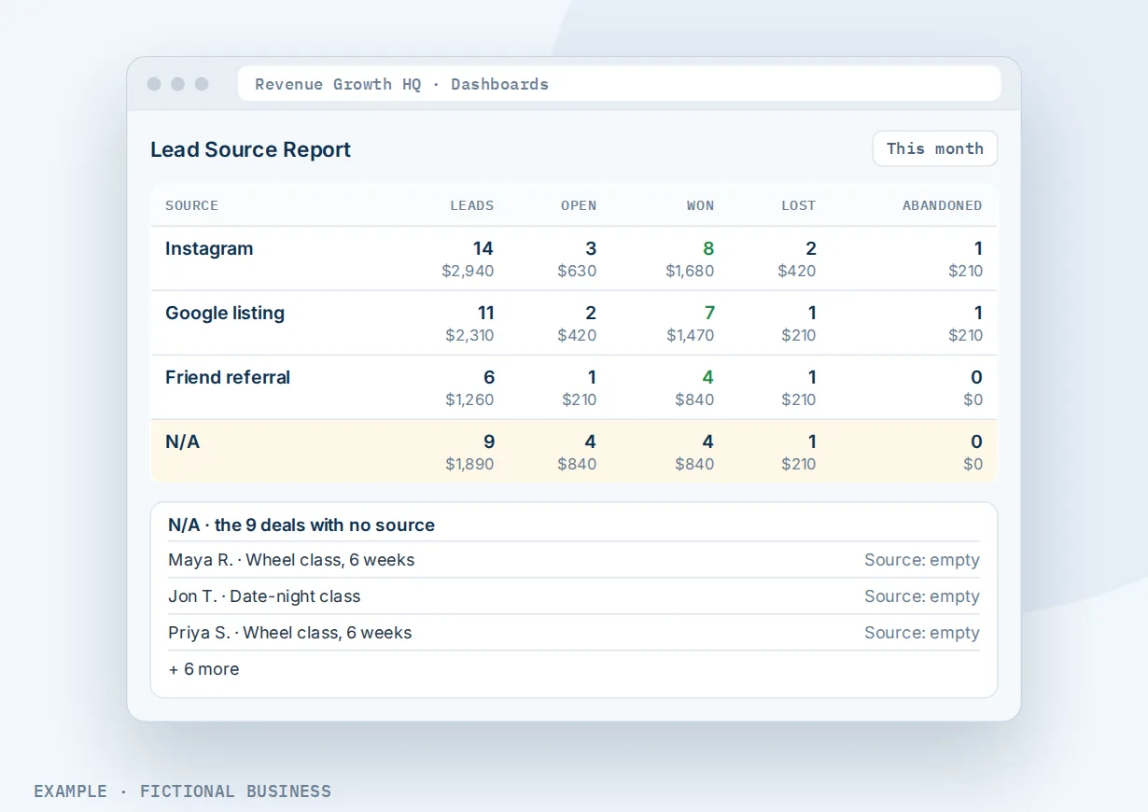Click the LOST column header
Screen dimensions: 1148x812
tap(798, 205)
